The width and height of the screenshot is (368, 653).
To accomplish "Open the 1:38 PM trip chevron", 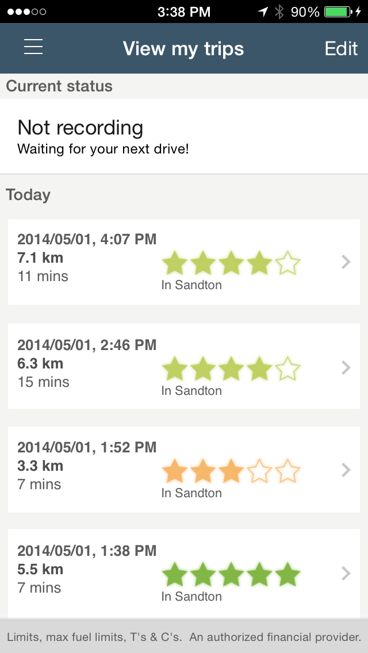I will (346, 573).
